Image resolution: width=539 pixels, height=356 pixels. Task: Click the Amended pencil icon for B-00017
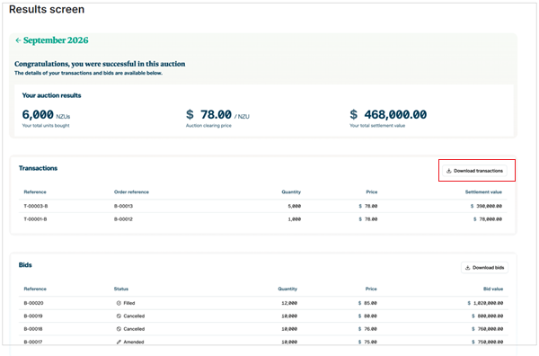pos(119,343)
